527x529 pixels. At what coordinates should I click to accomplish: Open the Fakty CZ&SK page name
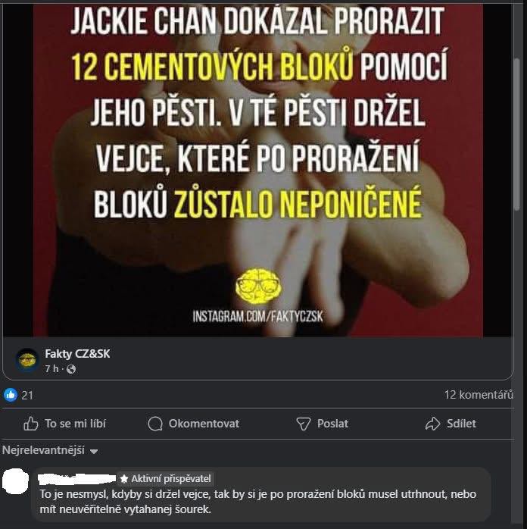77,354
